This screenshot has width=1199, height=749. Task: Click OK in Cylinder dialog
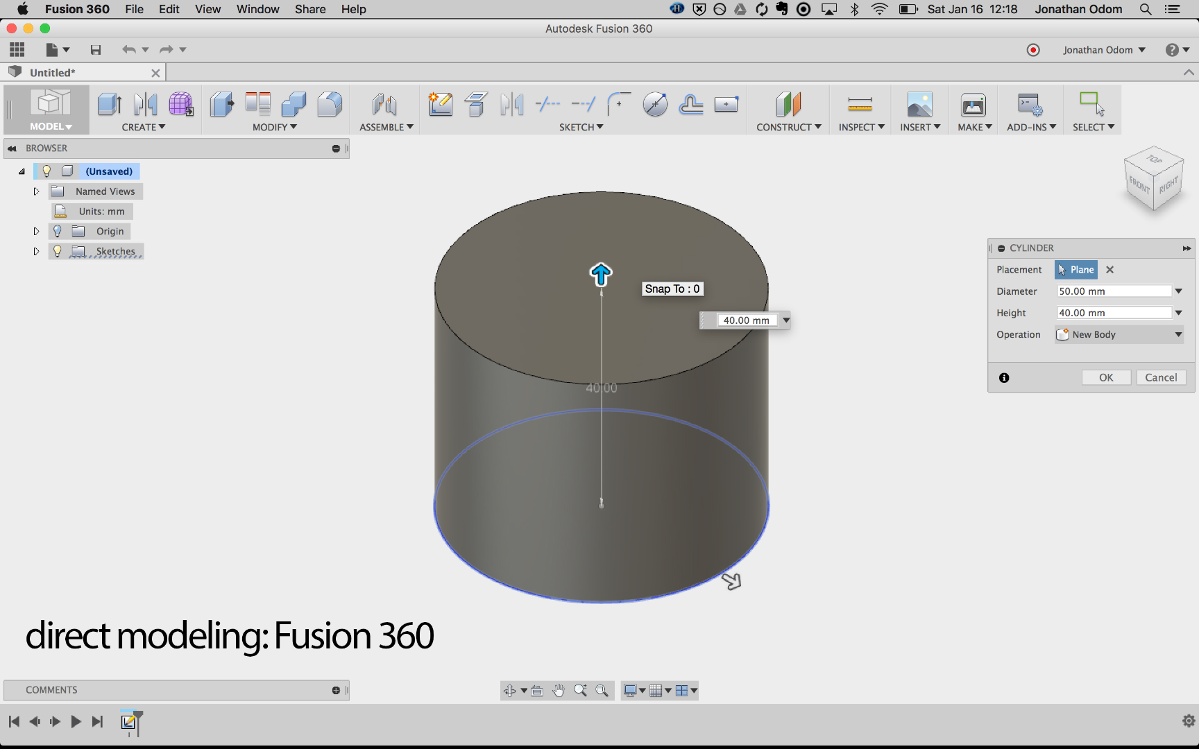click(1105, 377)
